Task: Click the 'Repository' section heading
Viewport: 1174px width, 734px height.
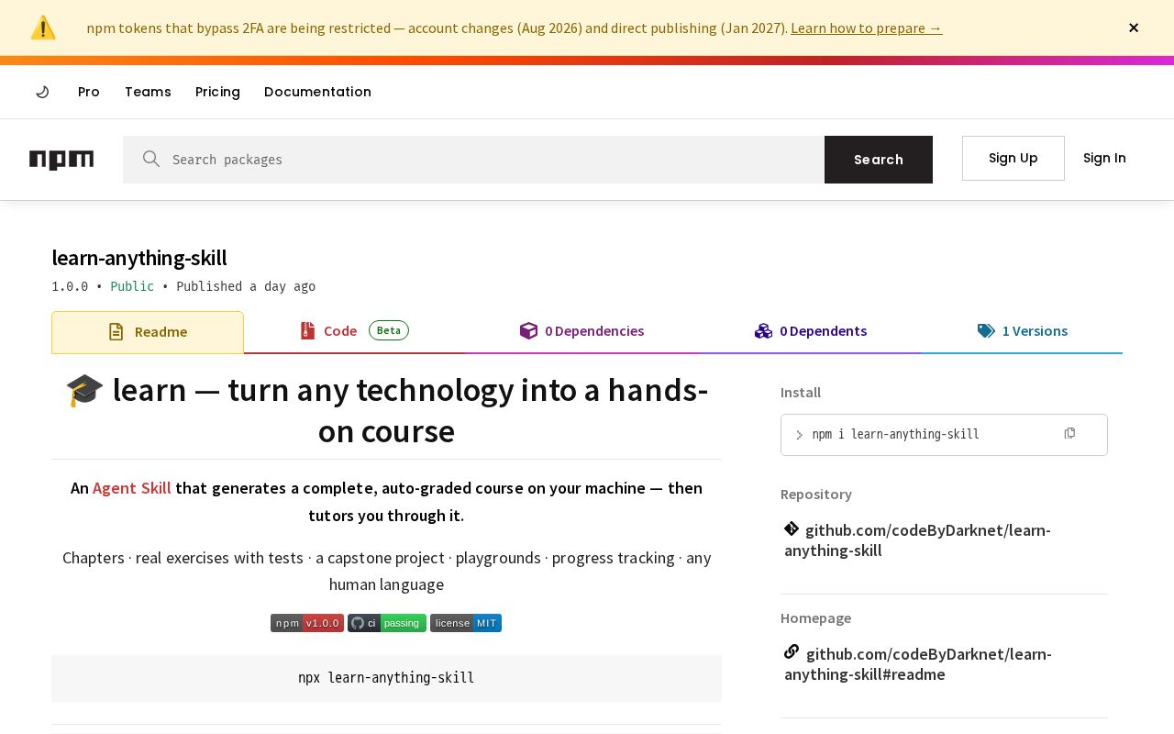Action: click(x=816, y=494)
